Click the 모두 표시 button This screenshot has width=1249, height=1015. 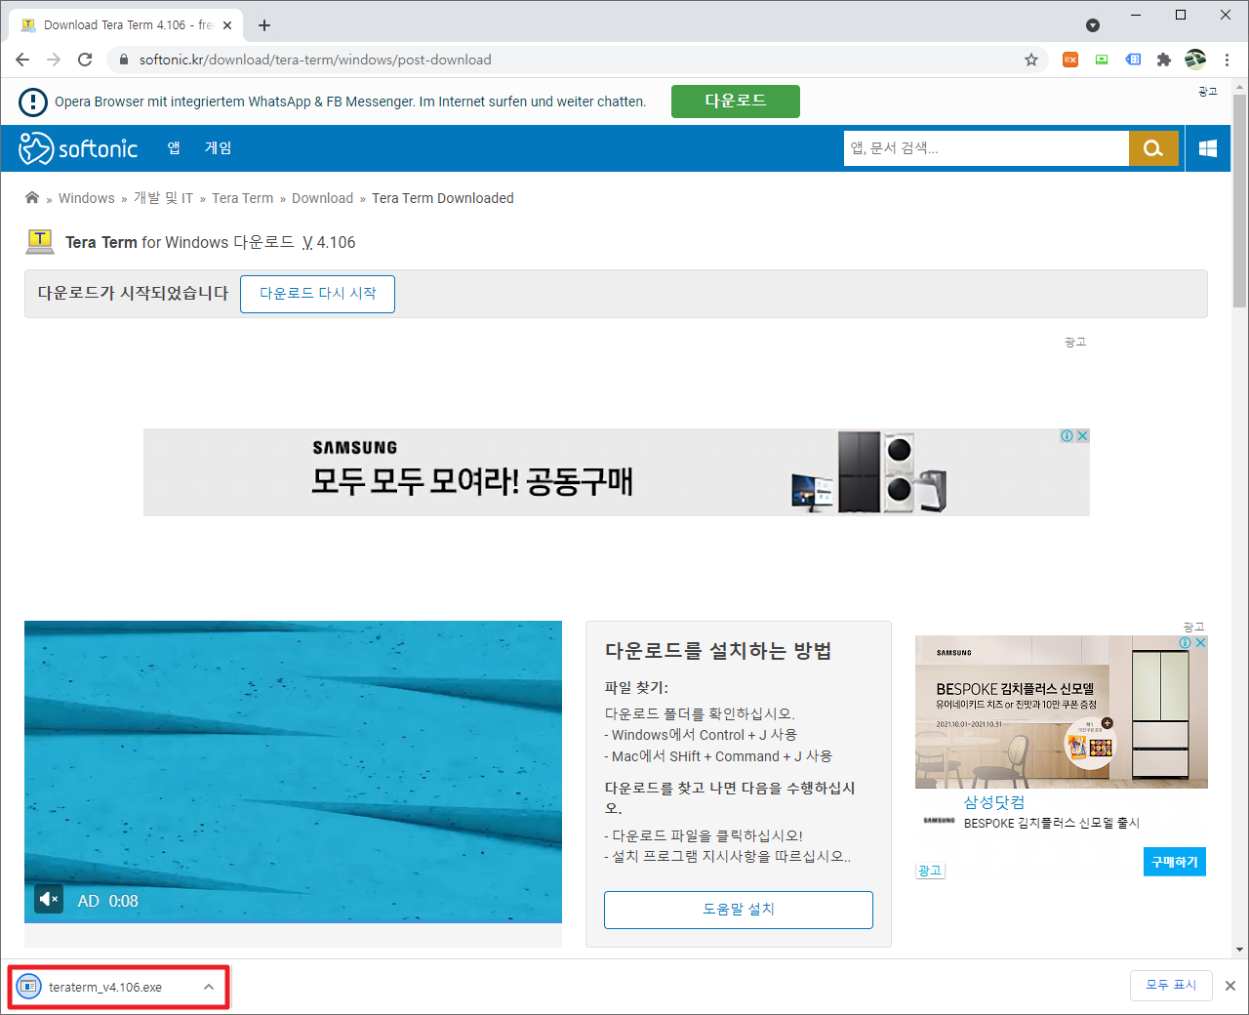pos(1171,986)
